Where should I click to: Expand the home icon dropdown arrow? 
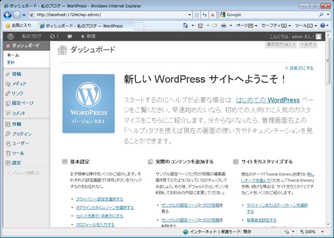(x=193, y=26)
